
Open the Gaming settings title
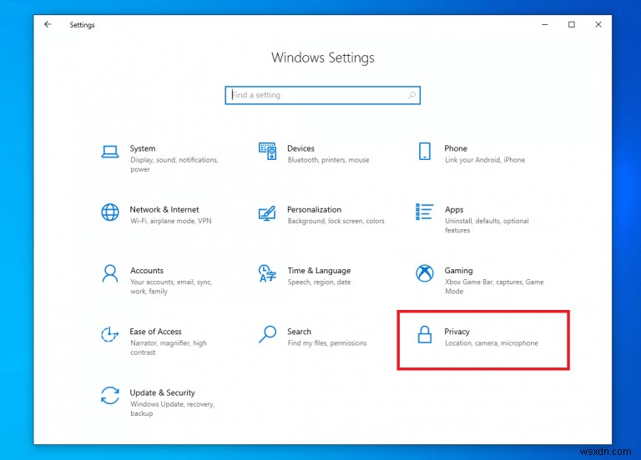click(x=459, y=271)
